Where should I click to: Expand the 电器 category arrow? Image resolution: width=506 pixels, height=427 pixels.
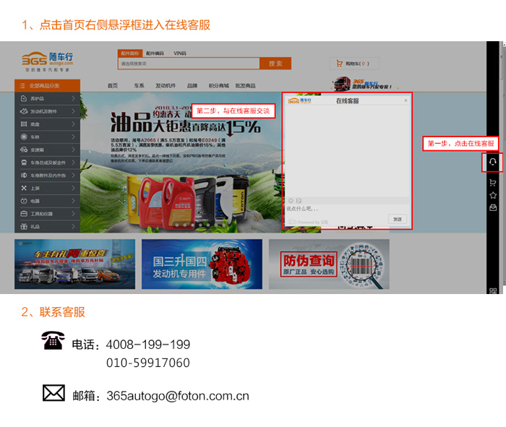73,201
